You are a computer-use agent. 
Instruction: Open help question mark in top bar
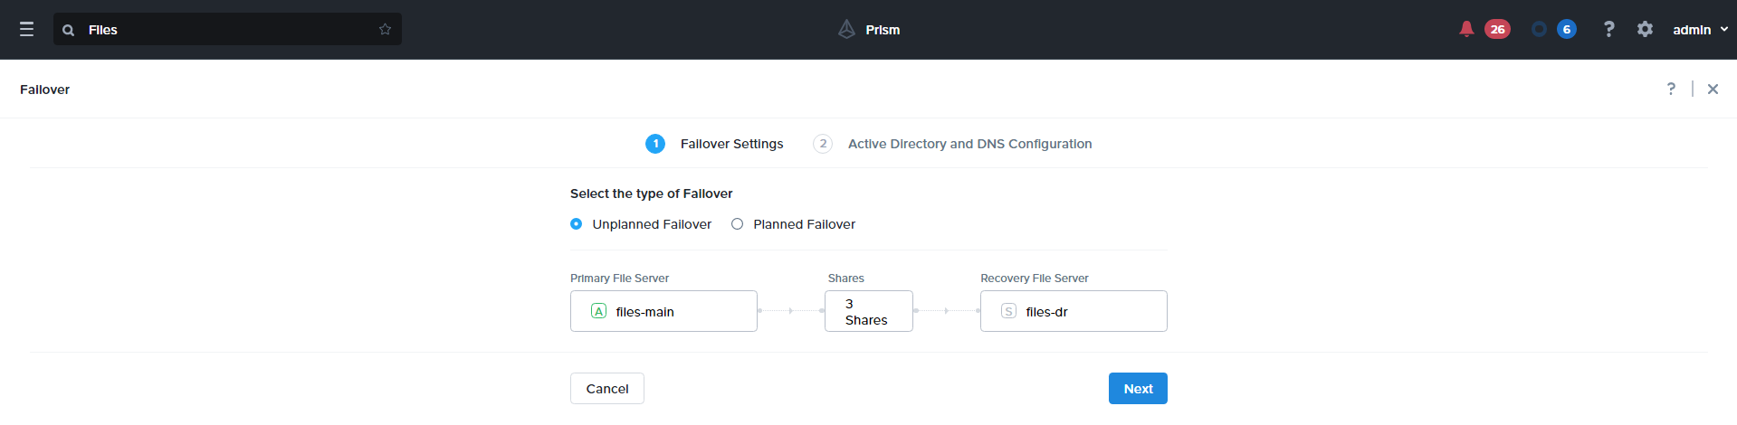pyautogui.click(x=1608, y=30)
